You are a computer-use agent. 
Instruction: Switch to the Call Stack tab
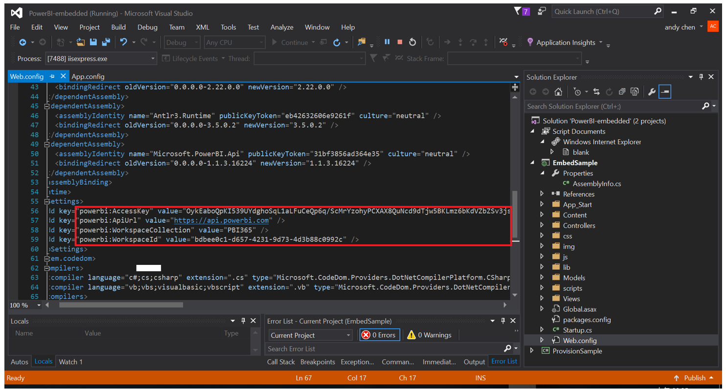click(281, 362)
